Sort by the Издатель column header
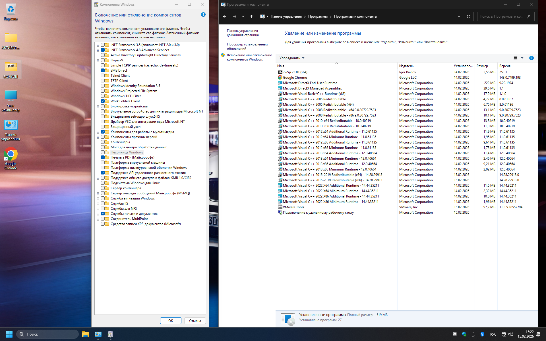The image size is (546, 341). (406, 66)
